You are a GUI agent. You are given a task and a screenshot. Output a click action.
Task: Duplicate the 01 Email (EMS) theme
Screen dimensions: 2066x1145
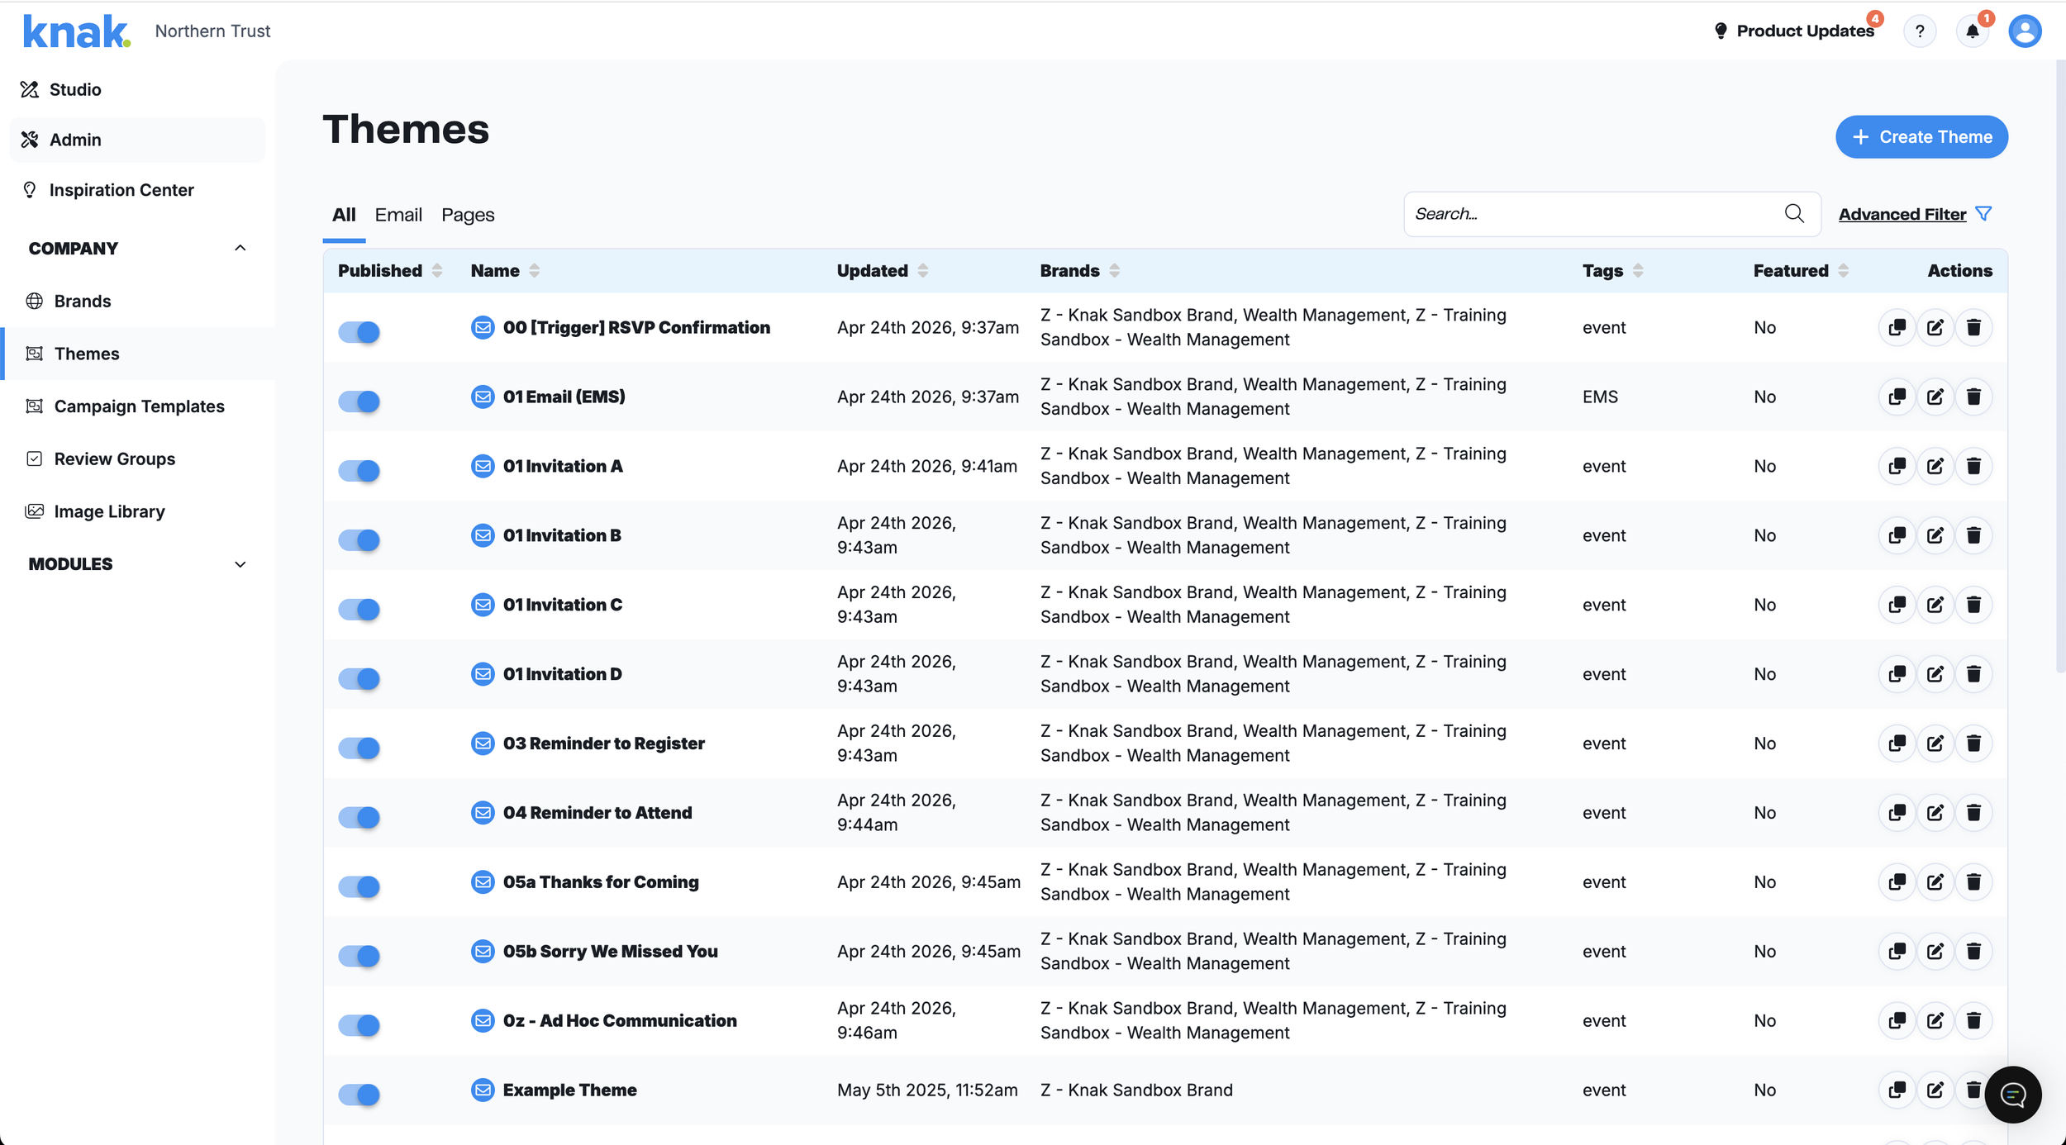click(x=1897, y=397)
